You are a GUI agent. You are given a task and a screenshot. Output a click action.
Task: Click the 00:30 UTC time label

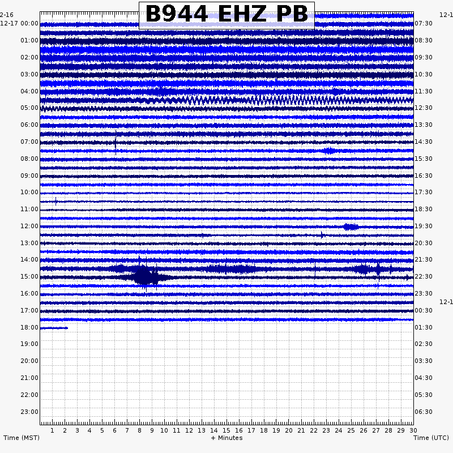click(x=424, y=310)
